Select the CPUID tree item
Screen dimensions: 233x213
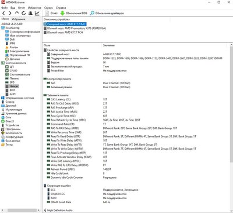[x=13, y=71]
